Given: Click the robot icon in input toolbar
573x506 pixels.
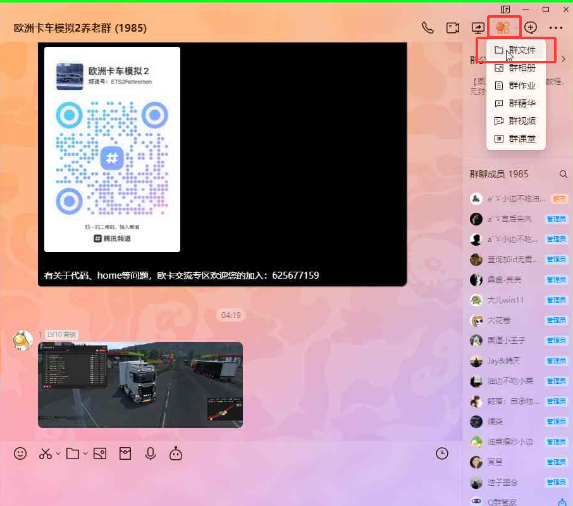Looking at the screenshot, I should (176, 453).
